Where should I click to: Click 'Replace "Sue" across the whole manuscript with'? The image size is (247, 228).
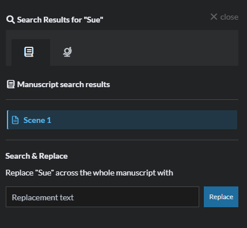coord(89,173)
